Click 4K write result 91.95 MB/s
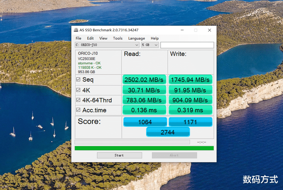 coord(190,90)
